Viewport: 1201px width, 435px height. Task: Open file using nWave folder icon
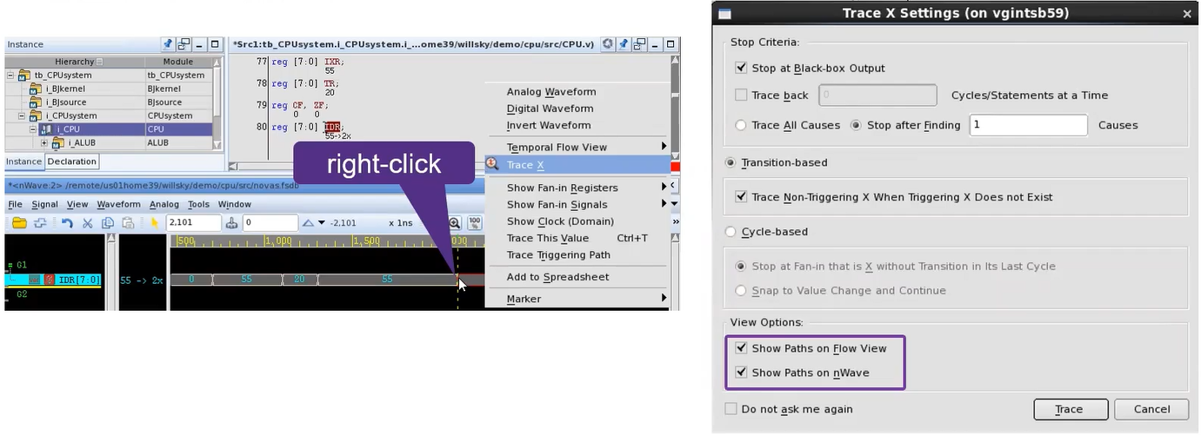pyautogui.click(x=19, y=223)
